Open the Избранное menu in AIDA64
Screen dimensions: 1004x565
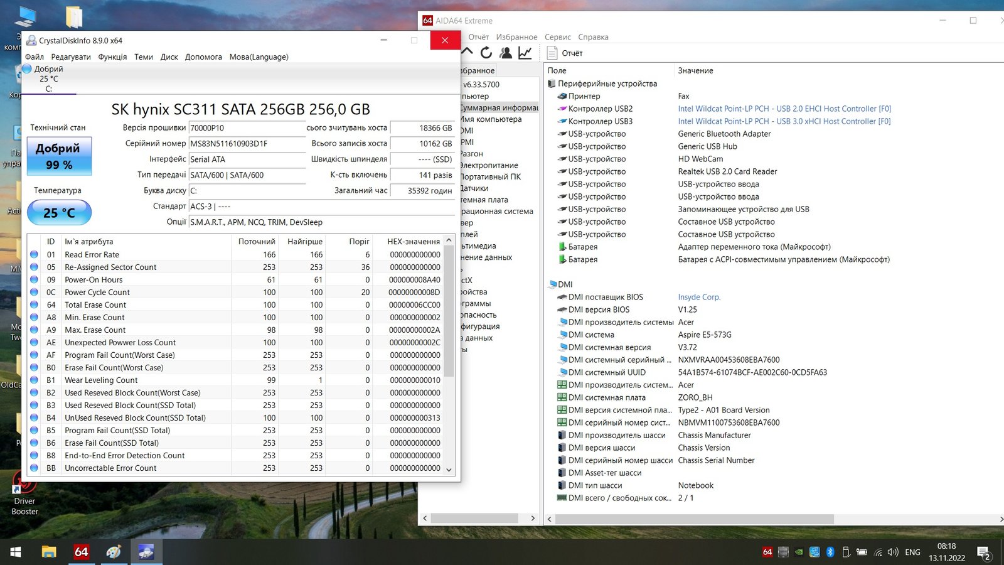(516, 37)
